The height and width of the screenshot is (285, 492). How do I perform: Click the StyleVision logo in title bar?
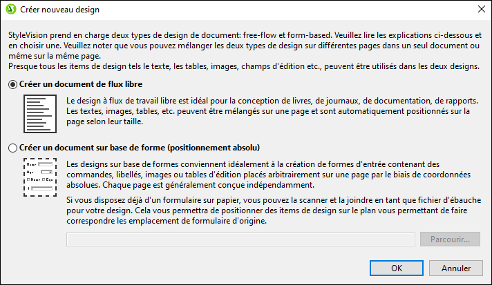click(10, 10)
